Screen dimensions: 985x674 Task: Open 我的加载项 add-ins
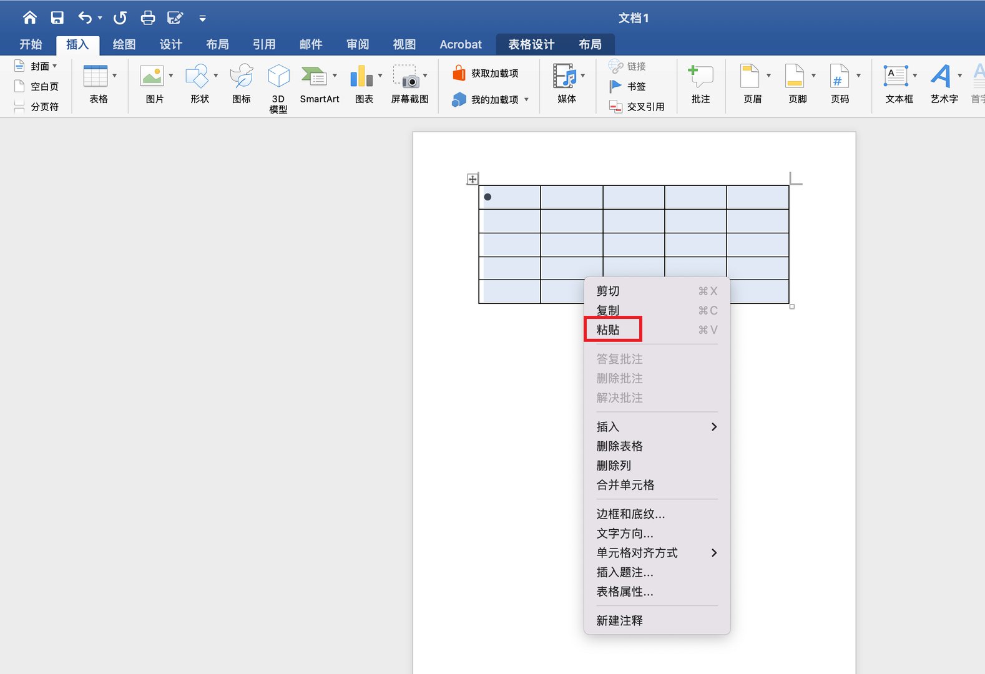click(x=486, y=99)
